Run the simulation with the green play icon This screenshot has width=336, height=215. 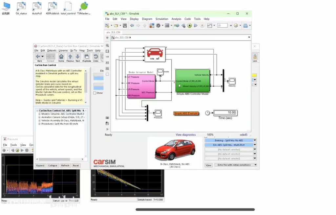click(x=189, y=25)
